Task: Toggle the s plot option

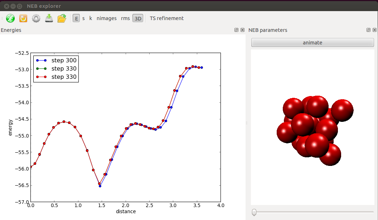Action: coord(84,18)
